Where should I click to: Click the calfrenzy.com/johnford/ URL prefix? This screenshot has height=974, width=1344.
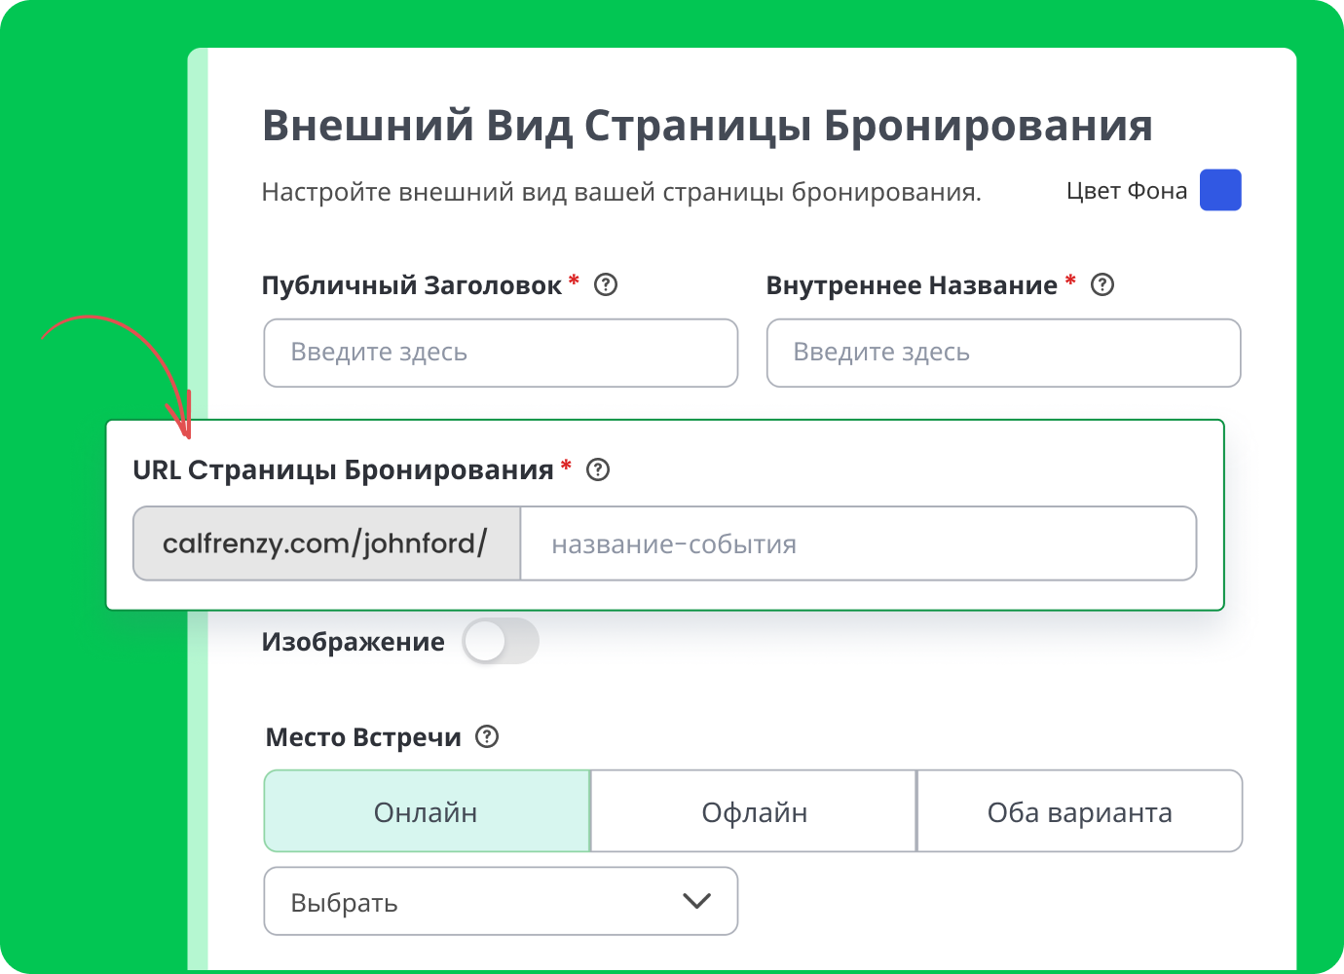(325, 543)
